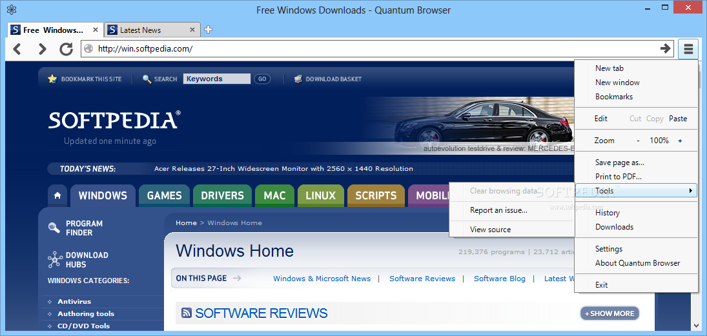Image resolution: width=707 pixels, height=336 pixels.
Task: Select the Free Windows tab
Action: pyautogui.click(x=54, y=30)
